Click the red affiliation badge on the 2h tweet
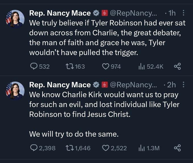 (x=104, y=85)
